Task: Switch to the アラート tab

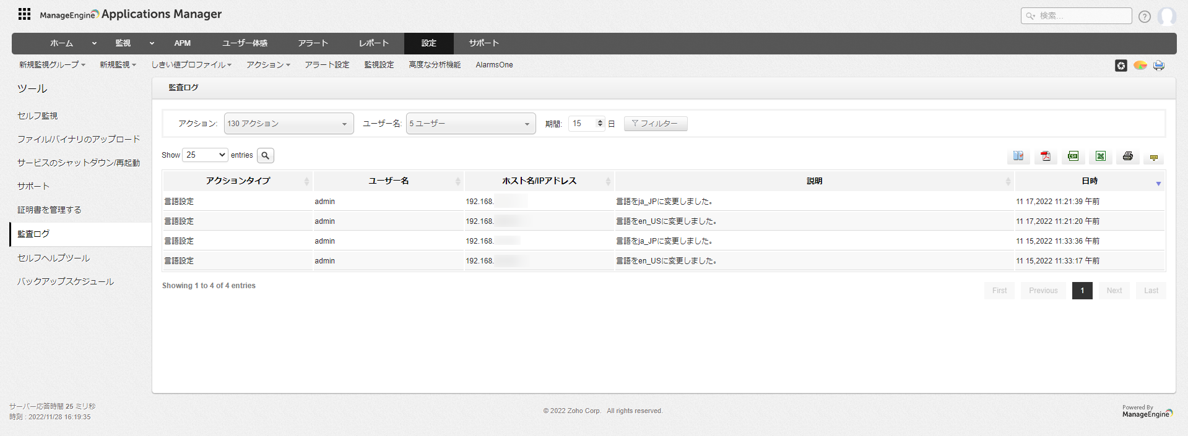Action: [x=313, y=43]
